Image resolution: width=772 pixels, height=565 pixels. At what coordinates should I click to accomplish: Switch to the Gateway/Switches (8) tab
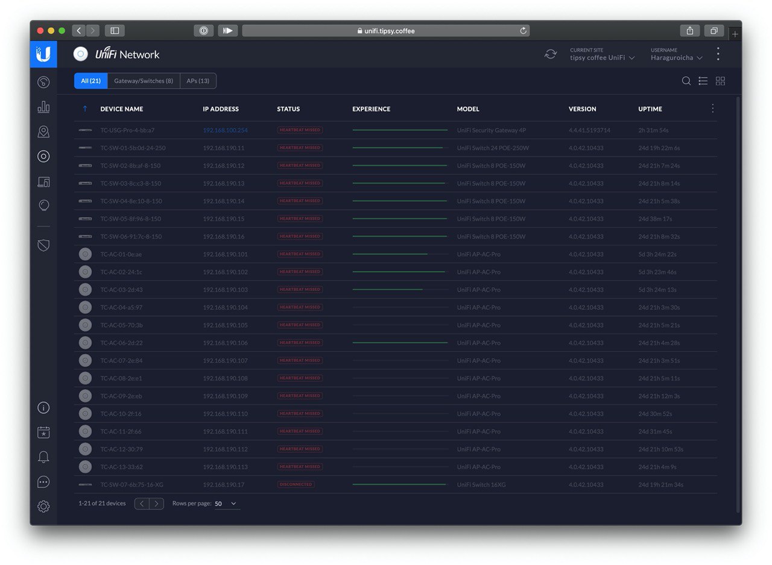tap(144, 81)
